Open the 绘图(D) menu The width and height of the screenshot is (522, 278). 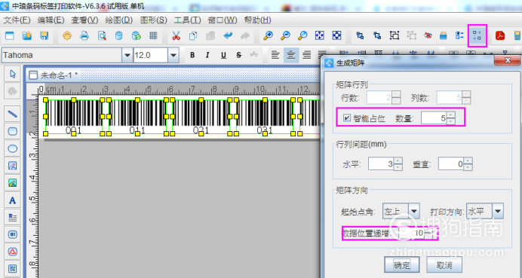pos(119,20)
